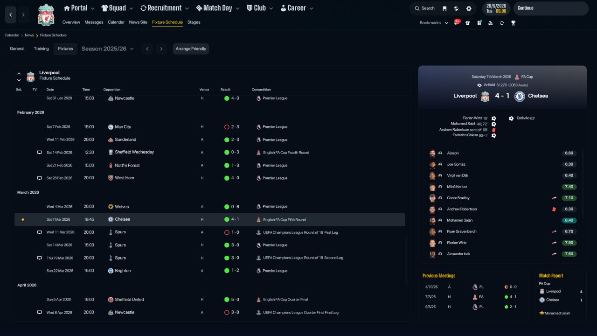Click the Search field
Screen dimensions: 597x336
[x=424, y=8]
